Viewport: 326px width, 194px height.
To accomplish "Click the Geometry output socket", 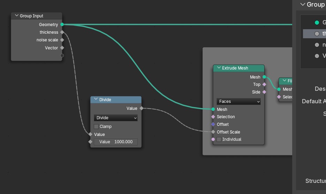I will pos(62,24).
